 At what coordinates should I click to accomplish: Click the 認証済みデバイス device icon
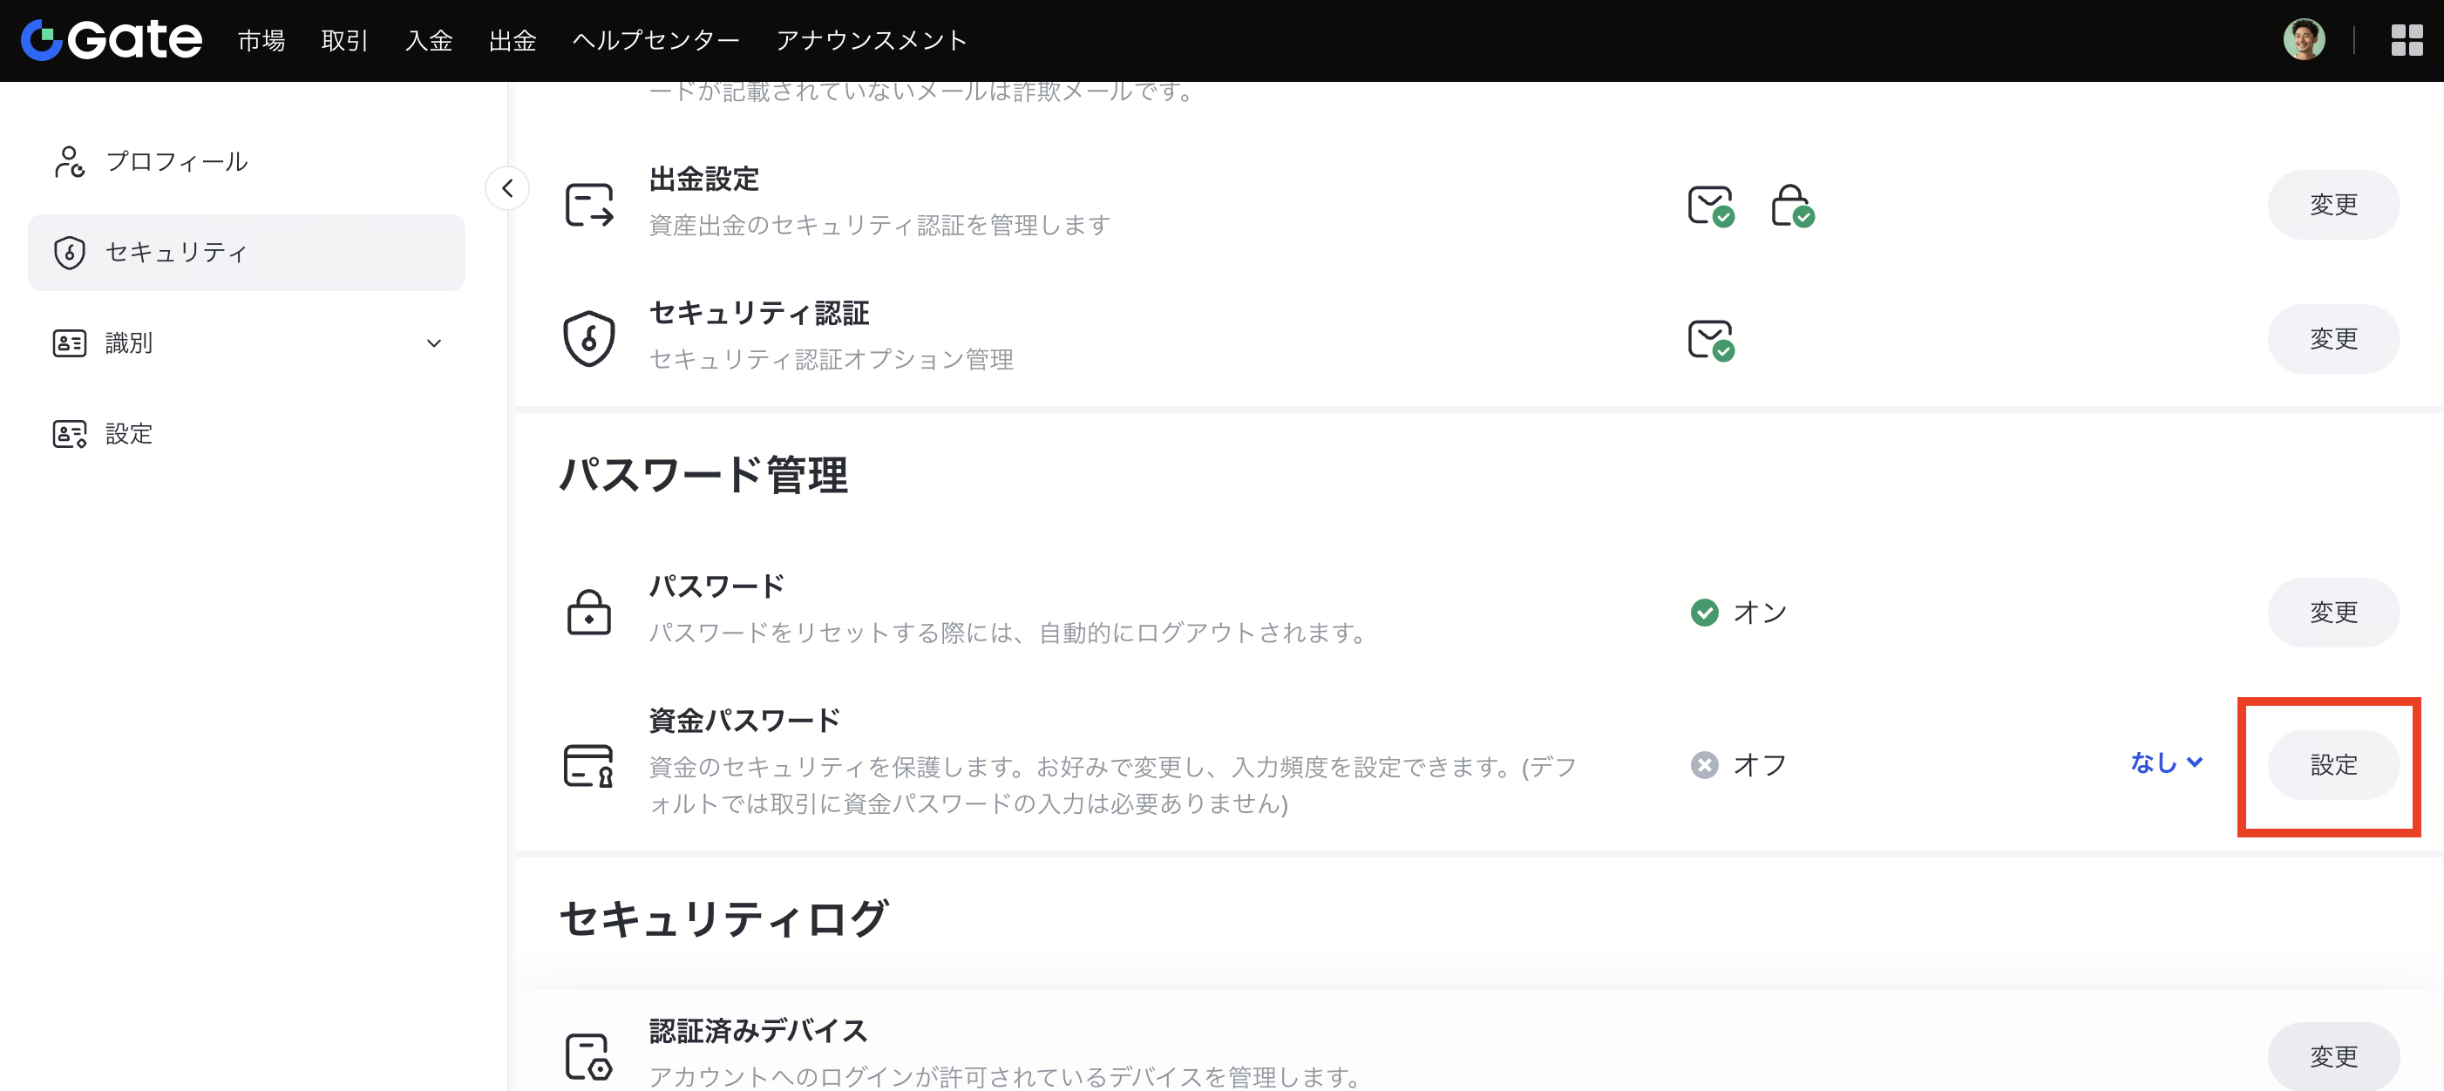(589, 1056)
